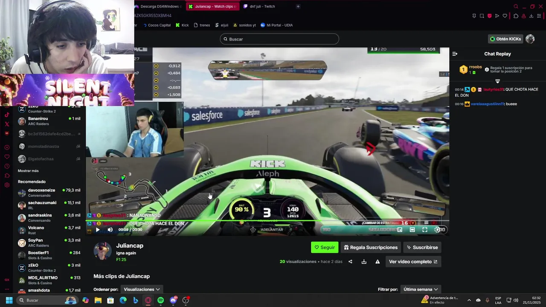Add page to bookmarks heart icon

click(505, 16)
